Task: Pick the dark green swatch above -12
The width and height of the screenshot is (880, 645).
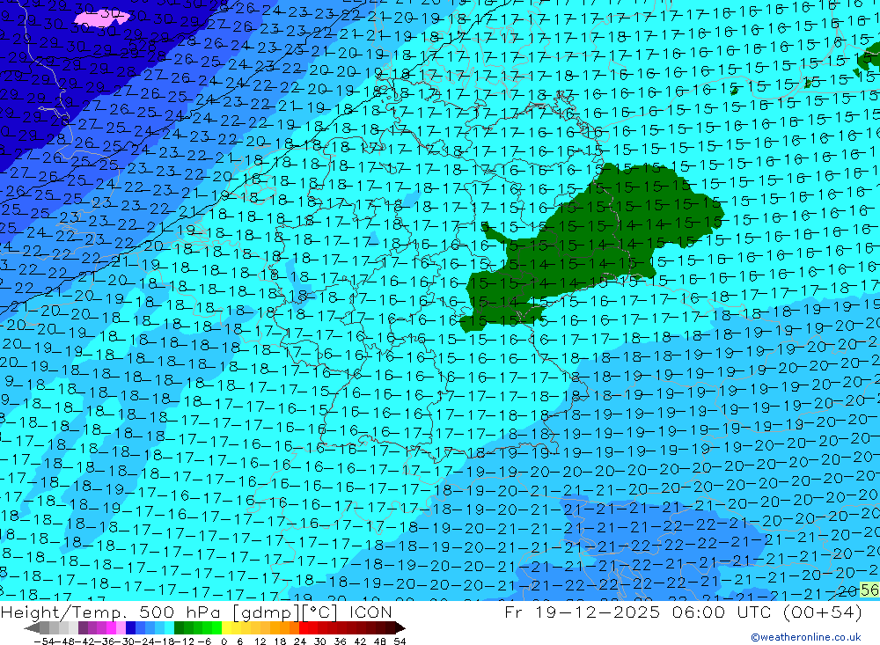Action: 180,628
